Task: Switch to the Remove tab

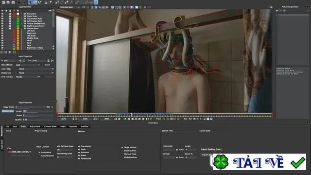Action: [x=73, y=126]
